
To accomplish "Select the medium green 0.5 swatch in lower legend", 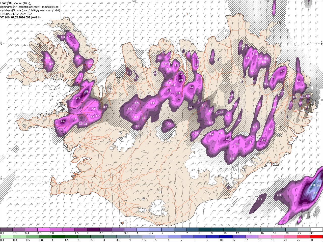I will [32, 236].
